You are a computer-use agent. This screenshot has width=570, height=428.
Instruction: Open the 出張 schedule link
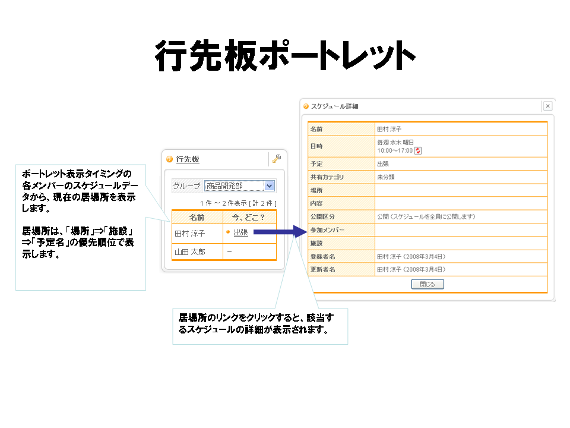pos(240,232)
